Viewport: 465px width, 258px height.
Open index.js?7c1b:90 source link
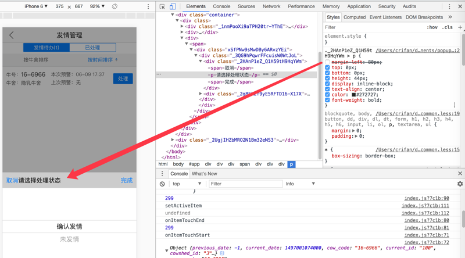(427, 198)
